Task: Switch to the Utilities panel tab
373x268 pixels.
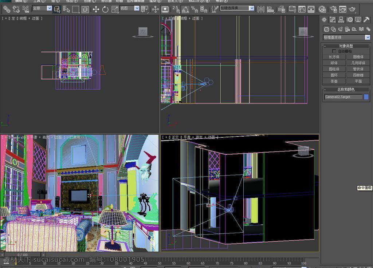Action: coord(366,20)
